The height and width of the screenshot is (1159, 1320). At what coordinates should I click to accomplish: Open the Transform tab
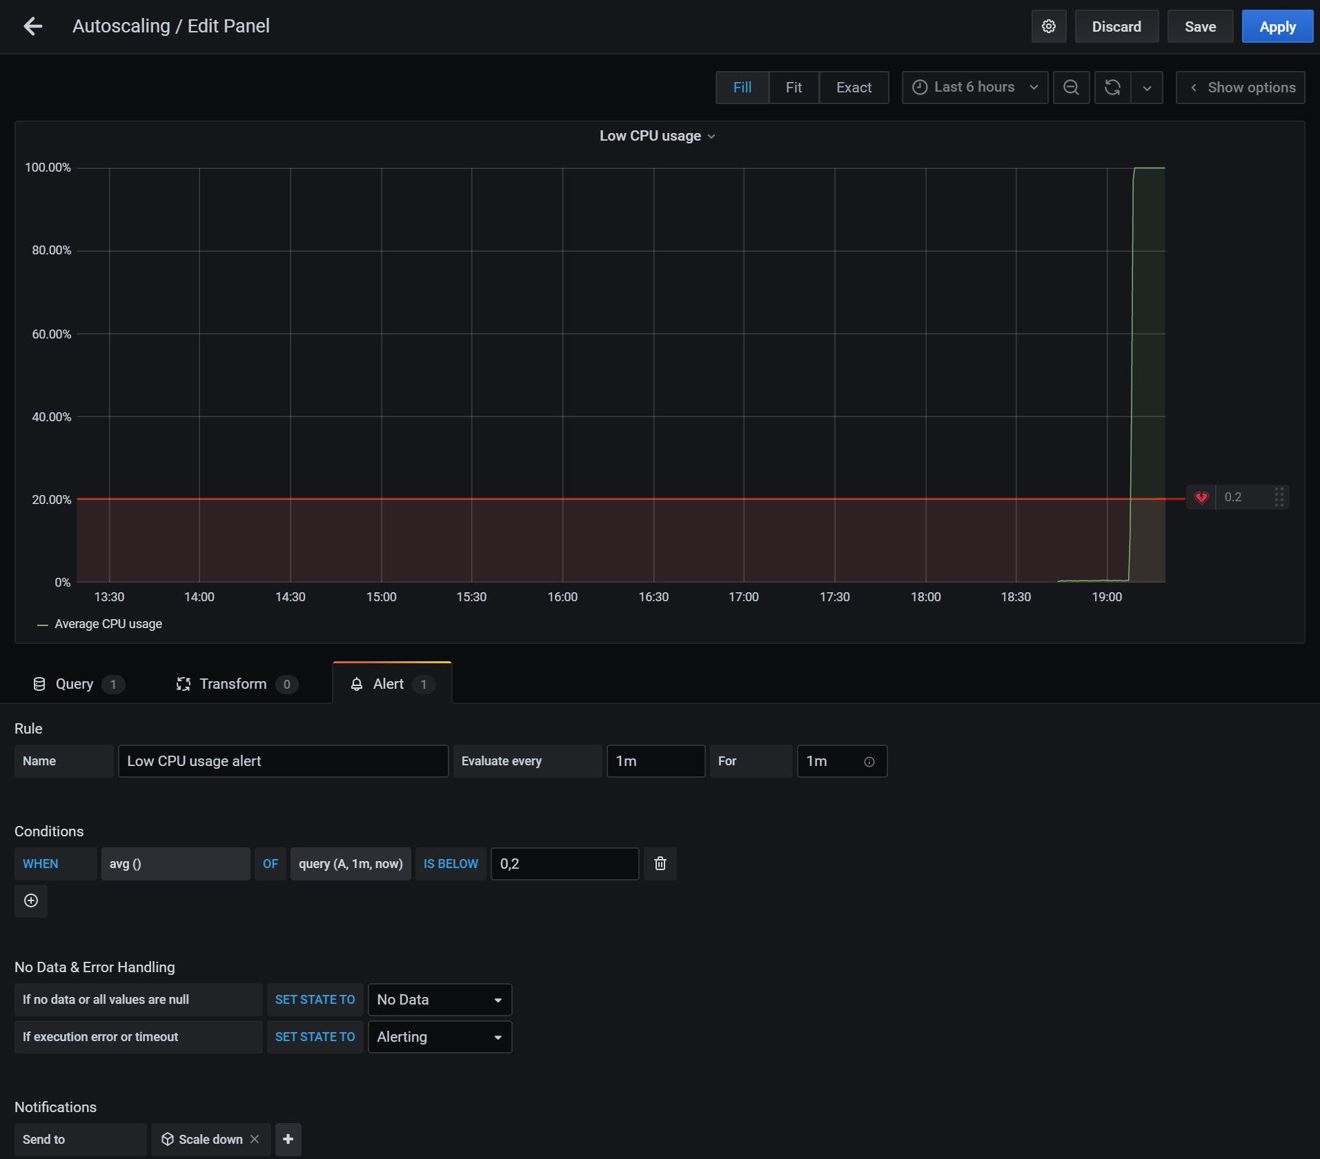tap(233, 684)
